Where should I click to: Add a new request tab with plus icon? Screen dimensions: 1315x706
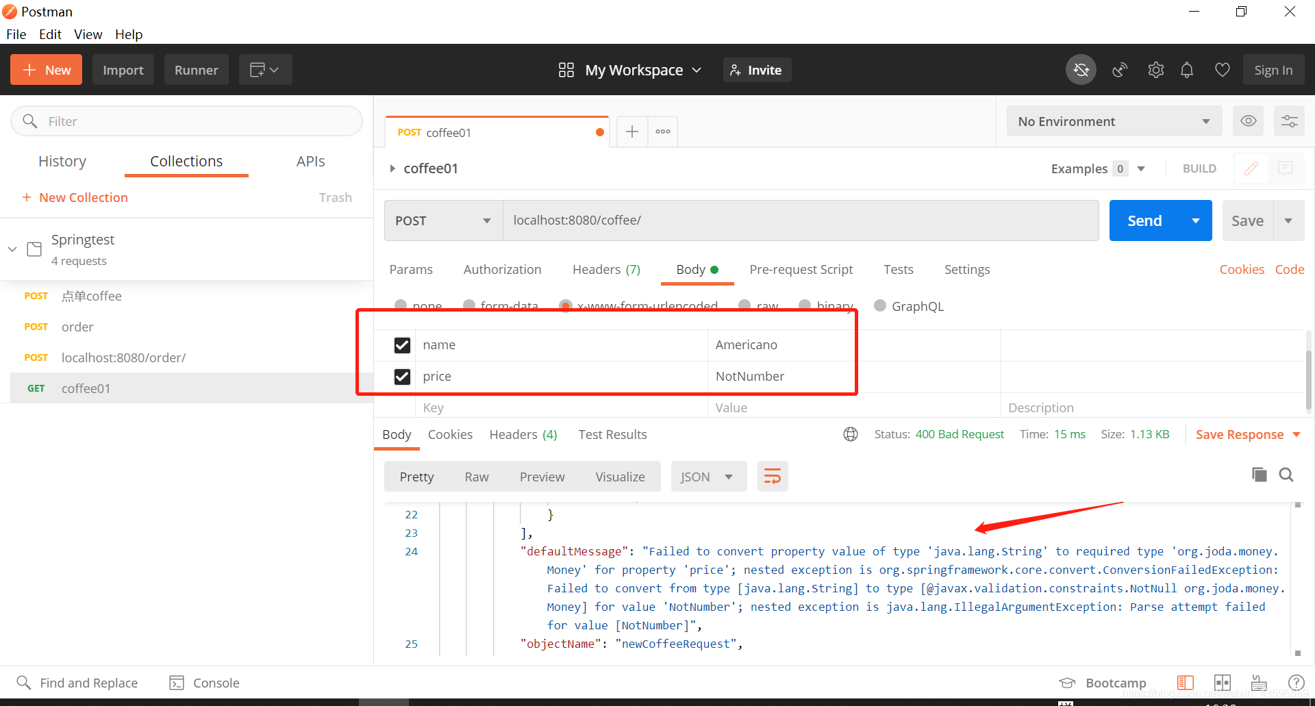pos(632,131)
